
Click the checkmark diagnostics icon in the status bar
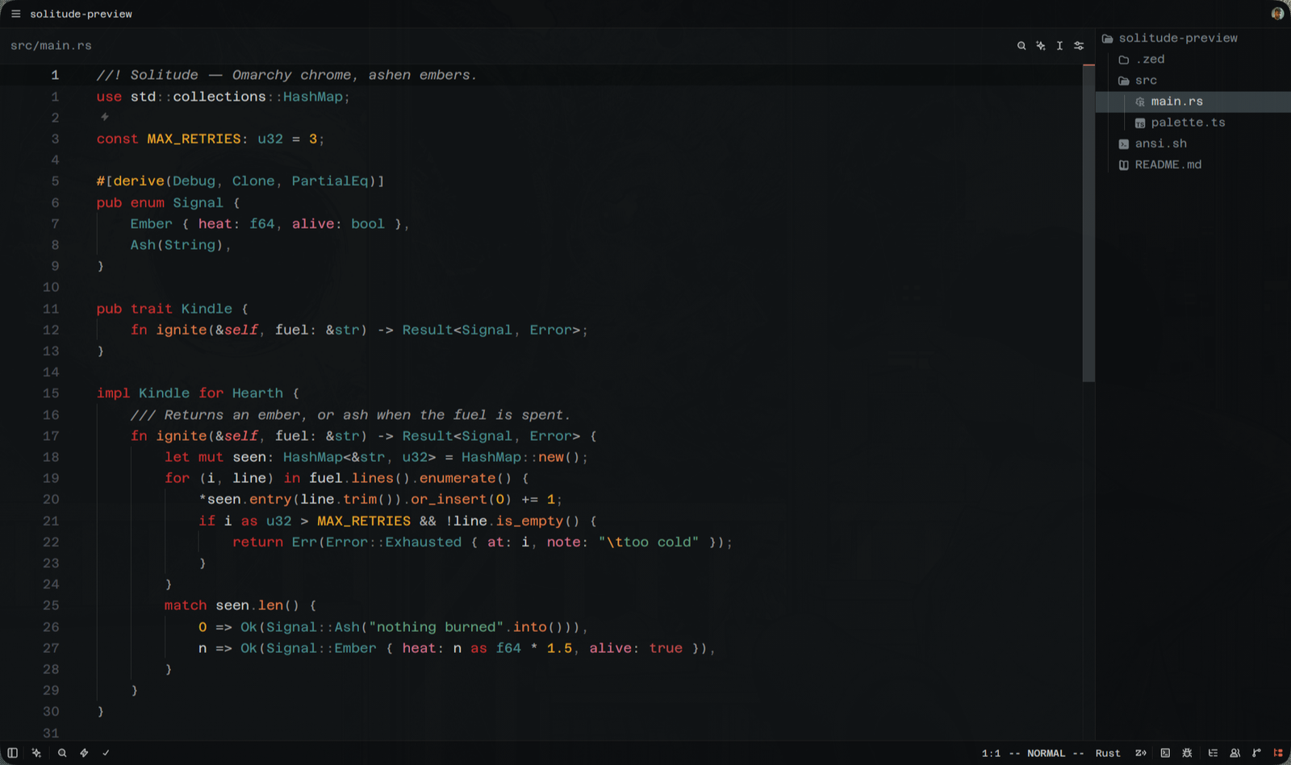point(106,753)
